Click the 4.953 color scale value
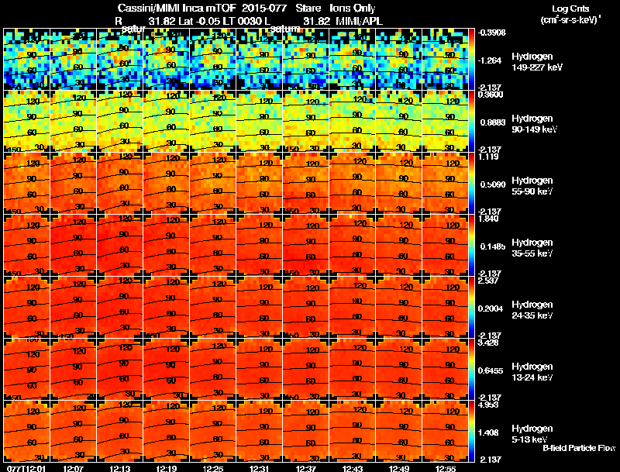This screenshot has width=620, height=472. point(488,405)
